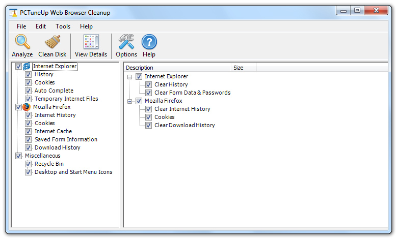Toggle Clear Internet History checkbox
The image size is (397, 239).
(149, 109)
